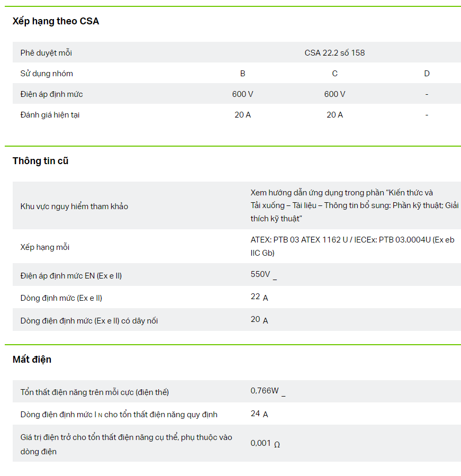Select the "Dòng định mức (Ex e II)" label

(x=61, y=298)
